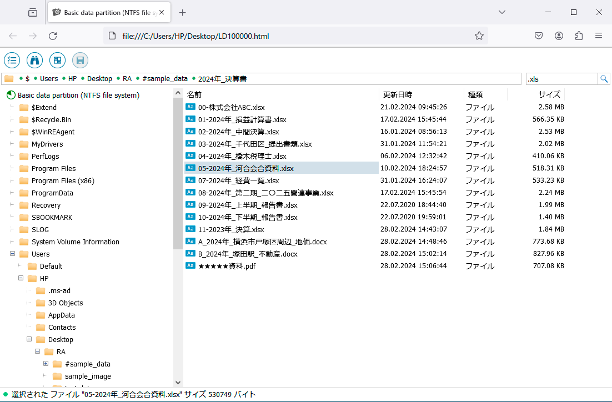Collapse the RA folder node

pos(38,351)
